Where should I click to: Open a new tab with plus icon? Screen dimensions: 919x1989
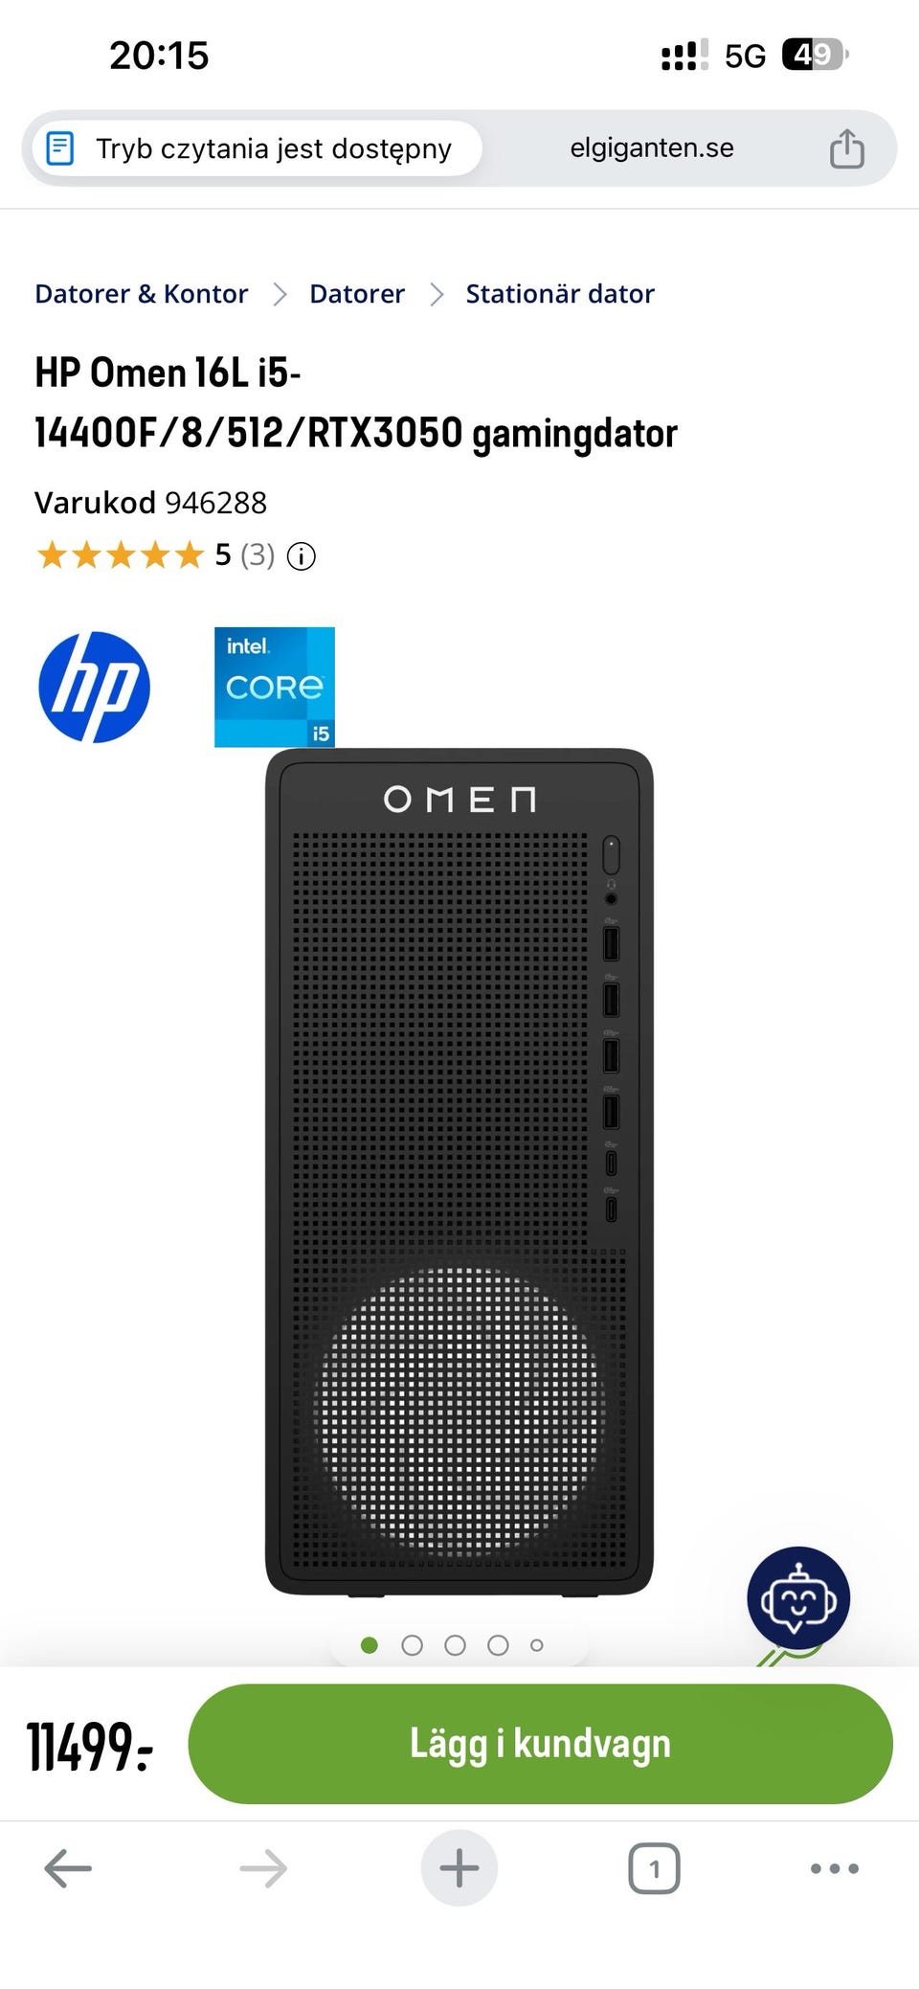[459, 1867]
